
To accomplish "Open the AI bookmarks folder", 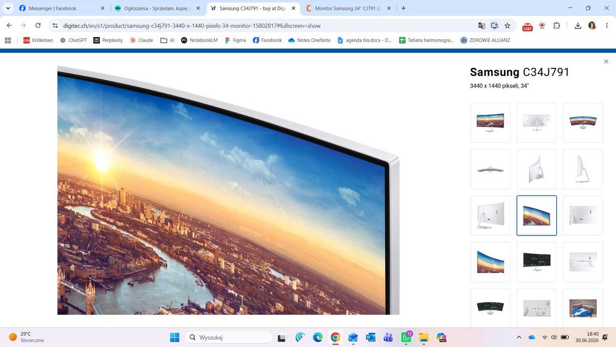I will [168, 40].
